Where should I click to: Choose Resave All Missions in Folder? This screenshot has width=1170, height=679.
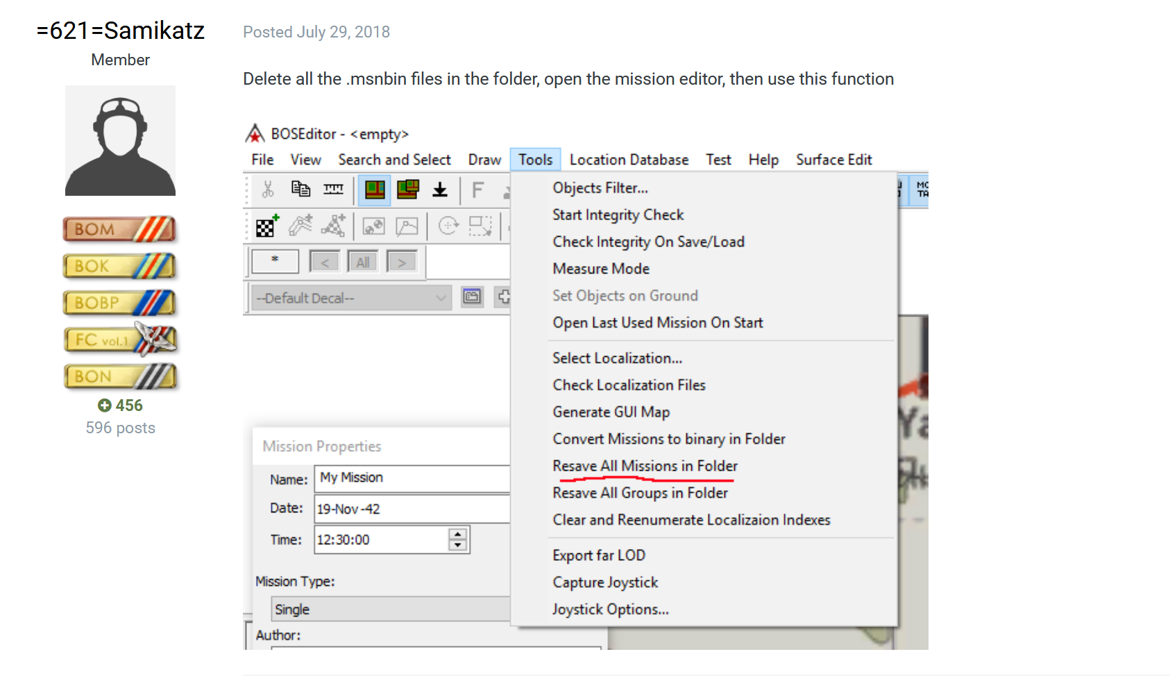pyautogui.click(x=645, y=466)
